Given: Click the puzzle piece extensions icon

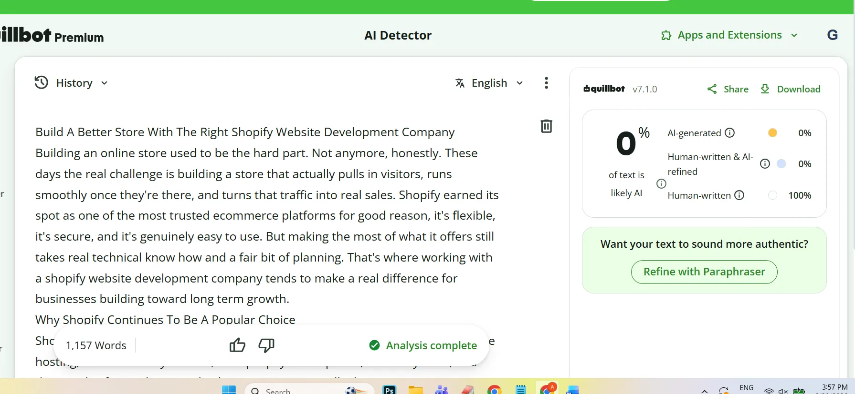Looking at the screenshot, I should pyautogui.click(x=666, y=35).
